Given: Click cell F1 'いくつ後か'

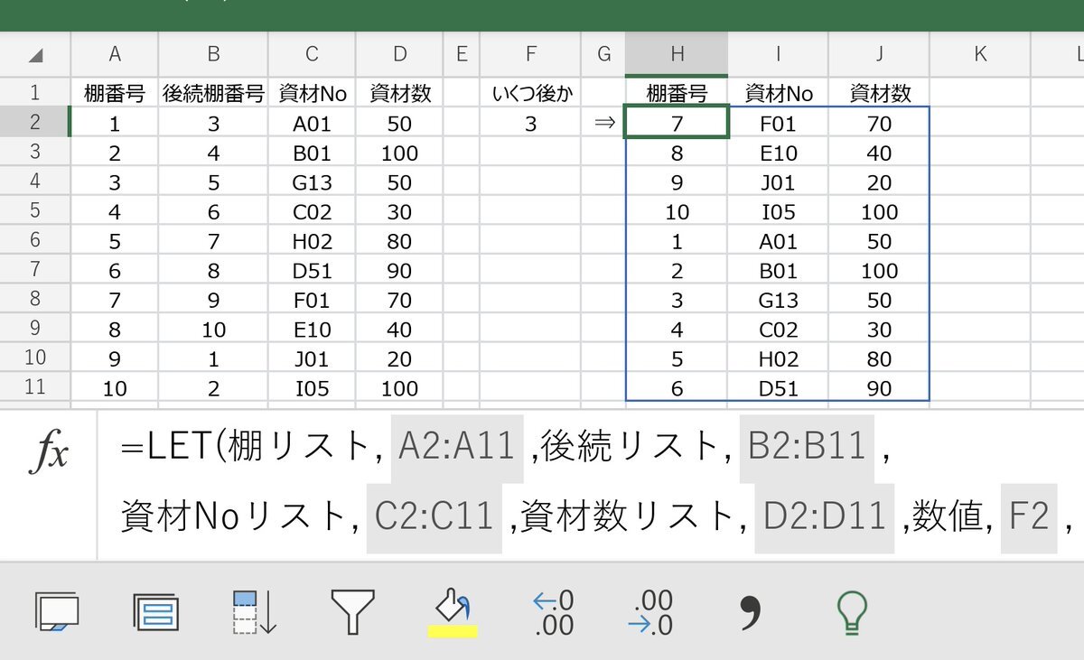Looking at the screenshot, I should pyautogui.click(x=530, y=92).
